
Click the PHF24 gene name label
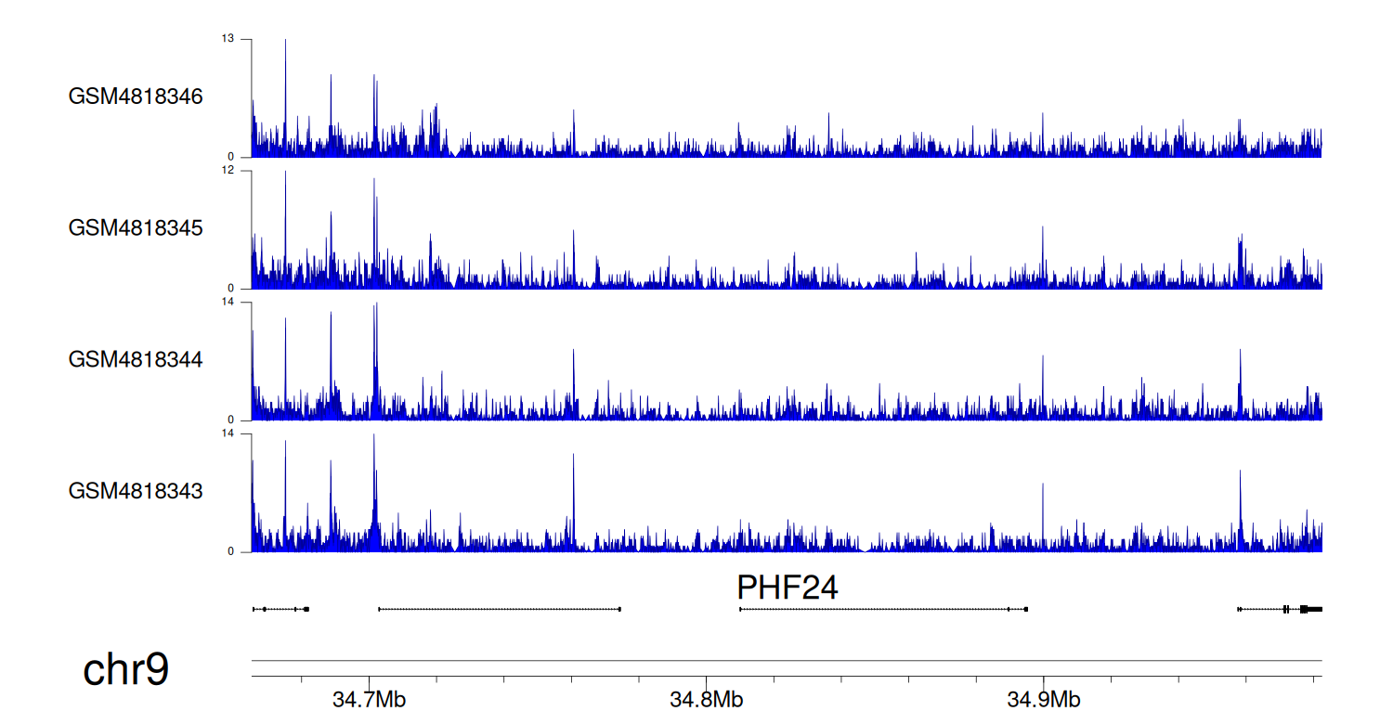tap(787, 588)
